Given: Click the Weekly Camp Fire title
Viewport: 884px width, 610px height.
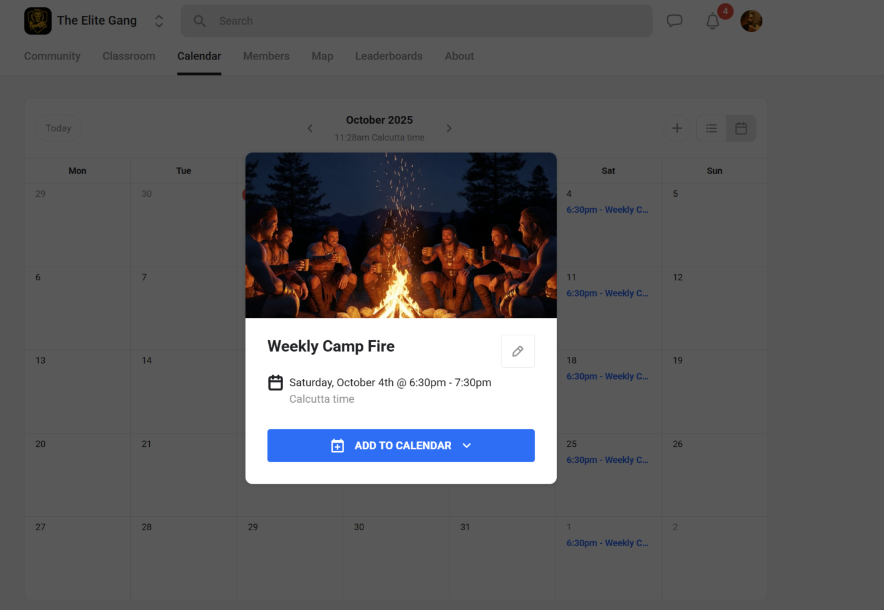Looking at the screenshot, I should pyautogui.click(x=331, y=346).
